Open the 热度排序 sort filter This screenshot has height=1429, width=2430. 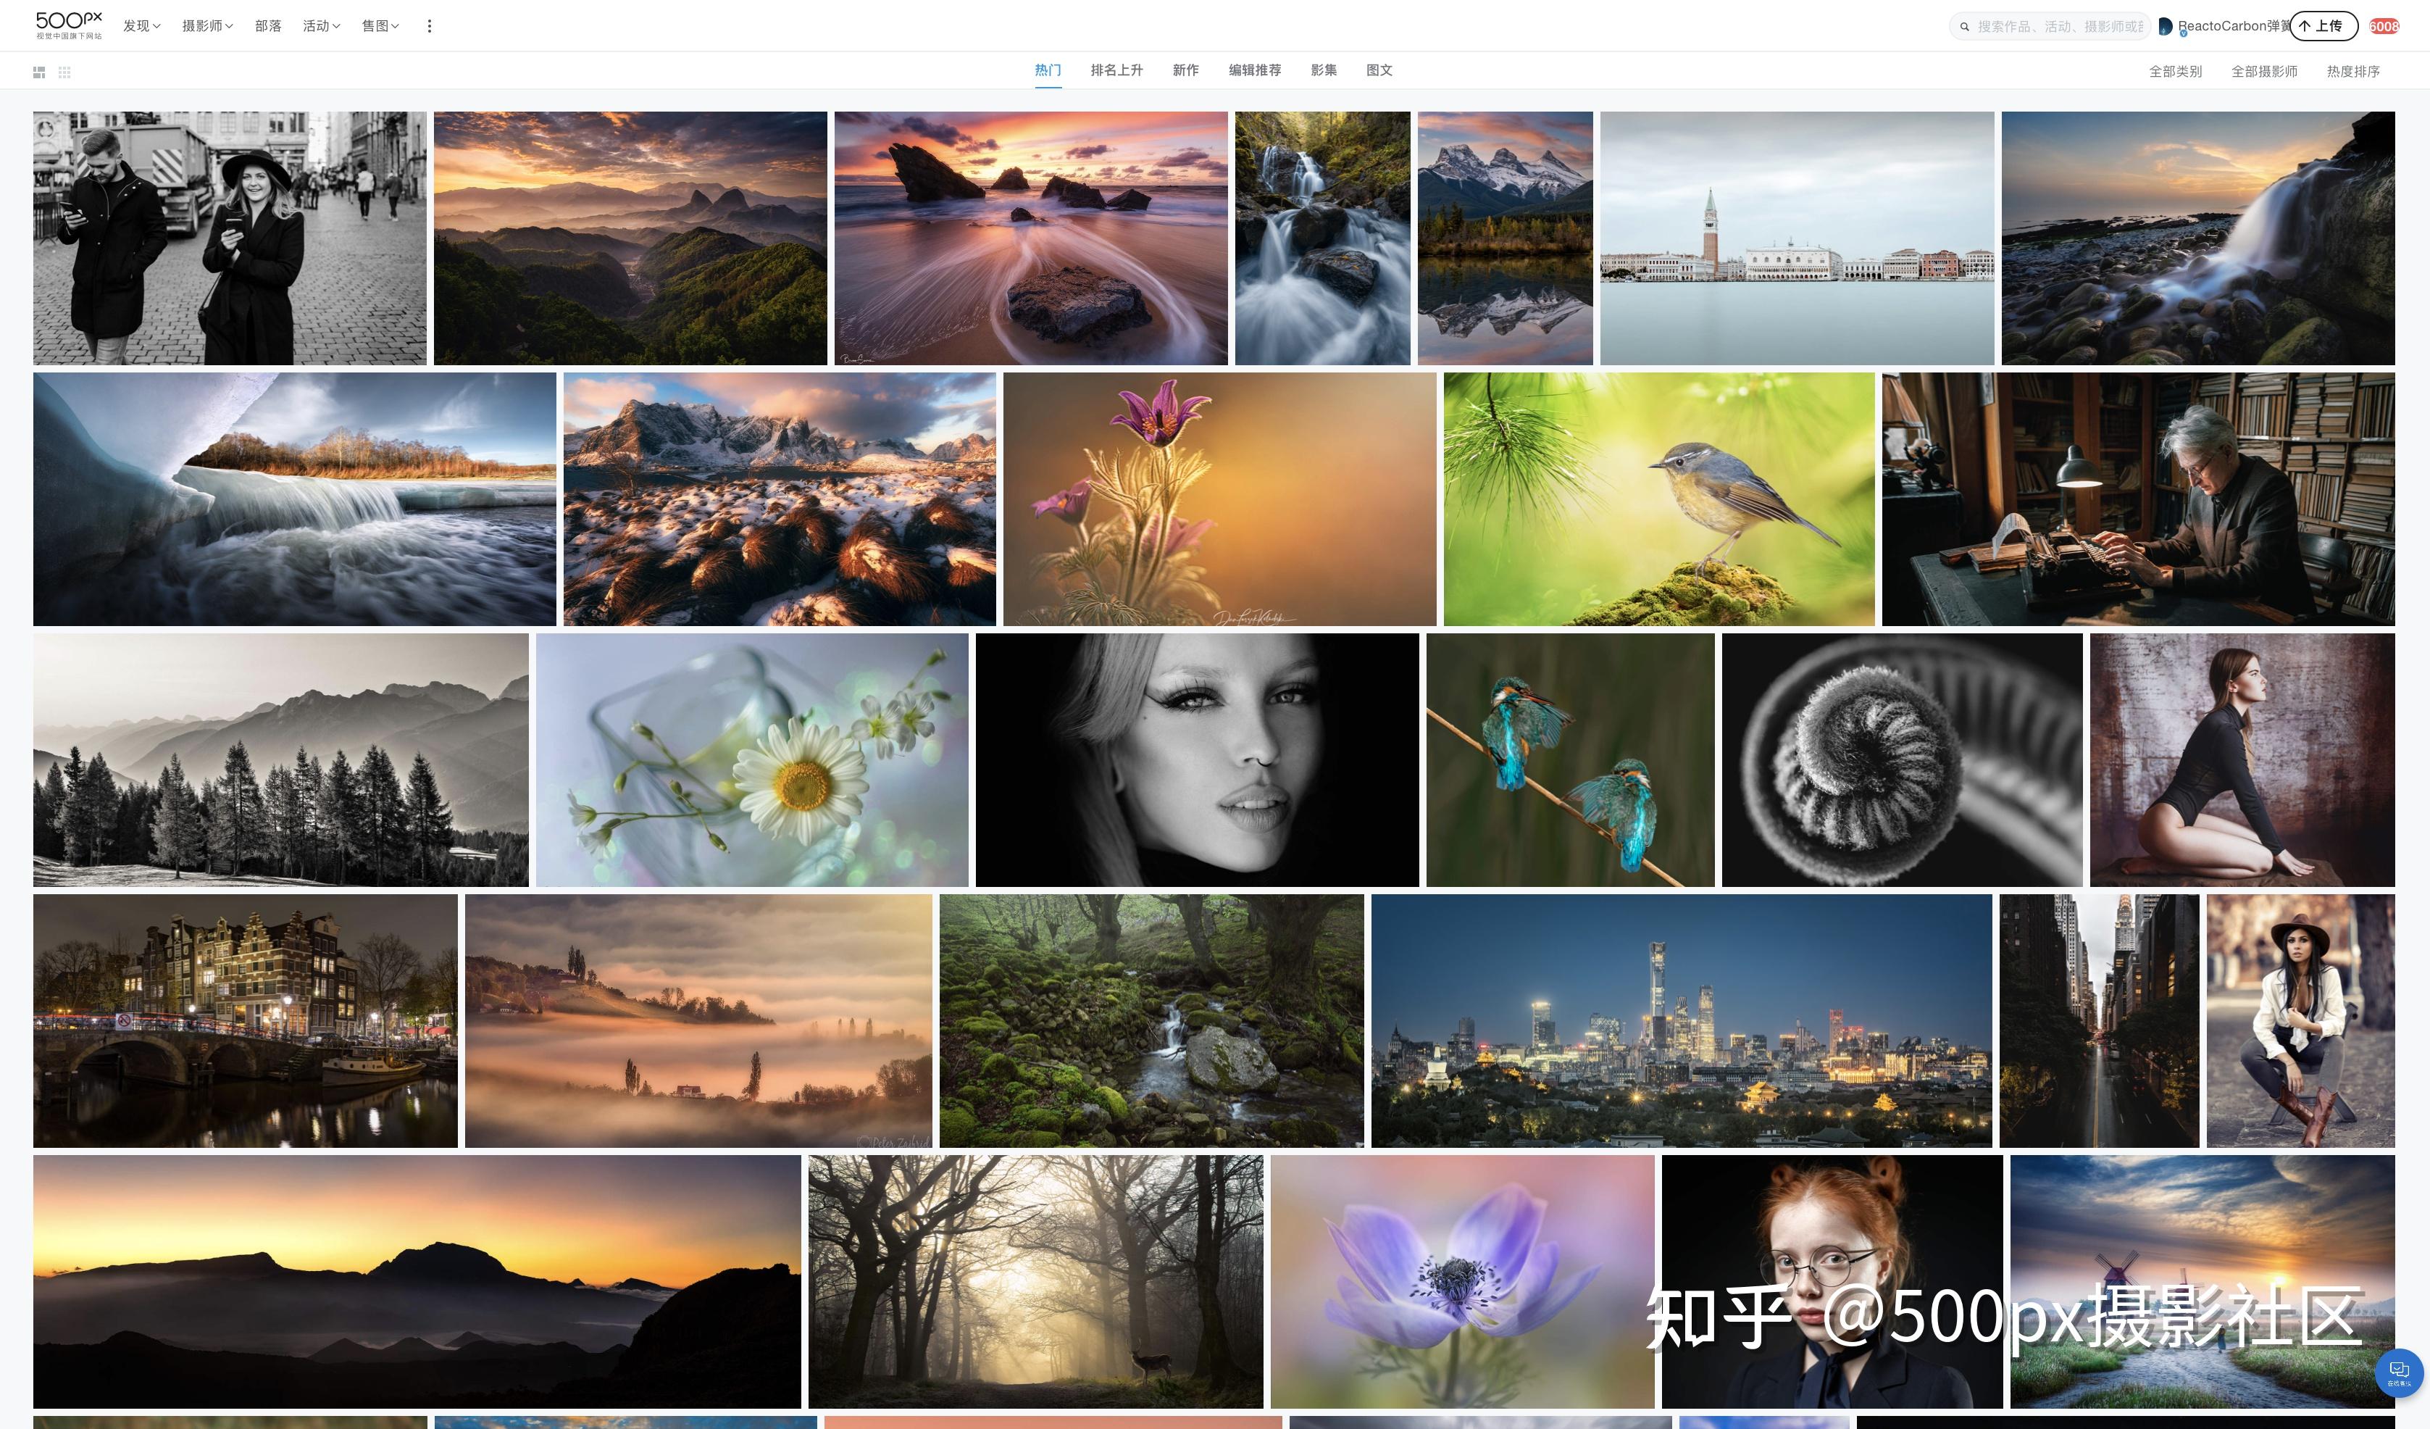(x=2353, y=71)
